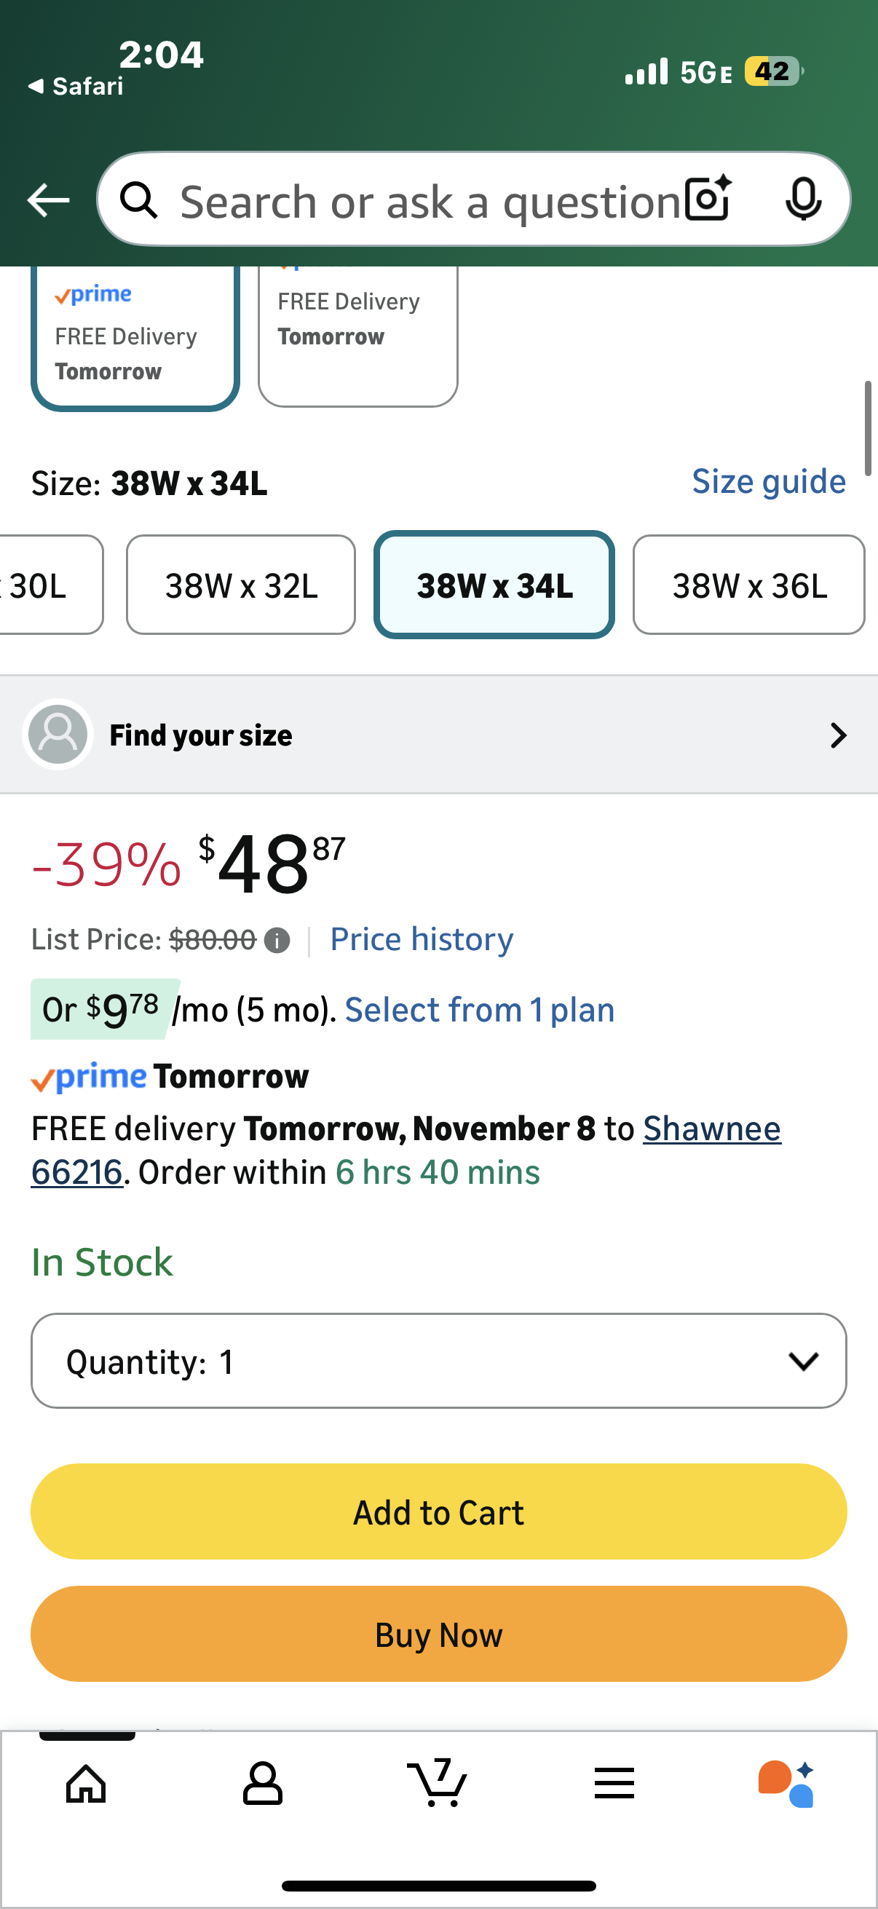Open Select from 1 plan options

pos(479,1010)
